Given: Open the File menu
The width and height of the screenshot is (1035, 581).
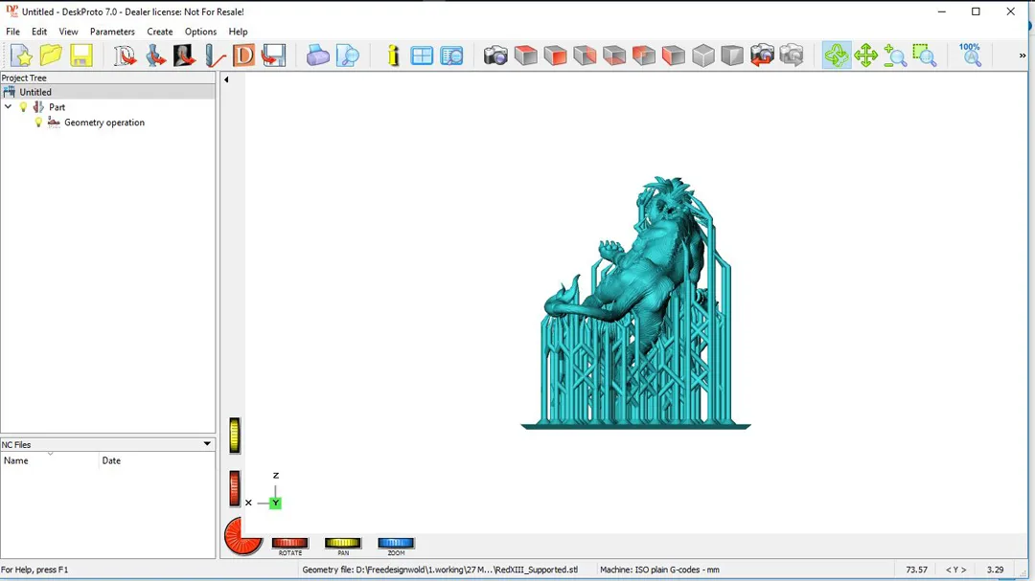Looking at the screenshot, I should [x=12, y=32].
